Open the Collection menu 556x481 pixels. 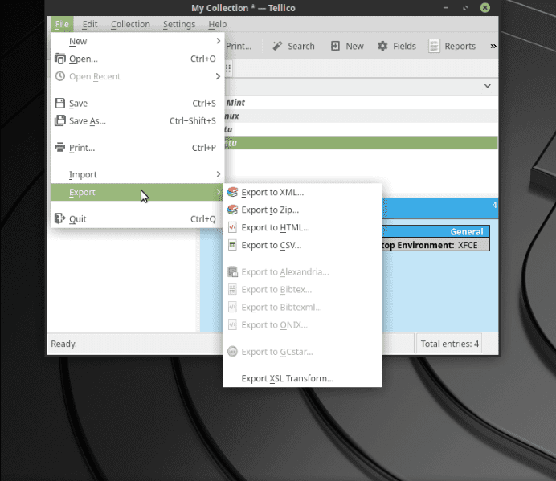click(x=130, y=24)
